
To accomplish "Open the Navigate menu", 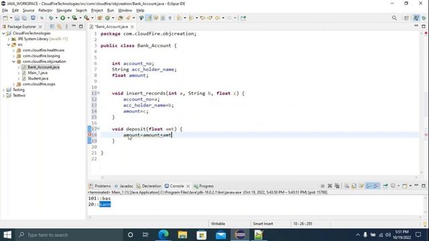I will (64, 11).
